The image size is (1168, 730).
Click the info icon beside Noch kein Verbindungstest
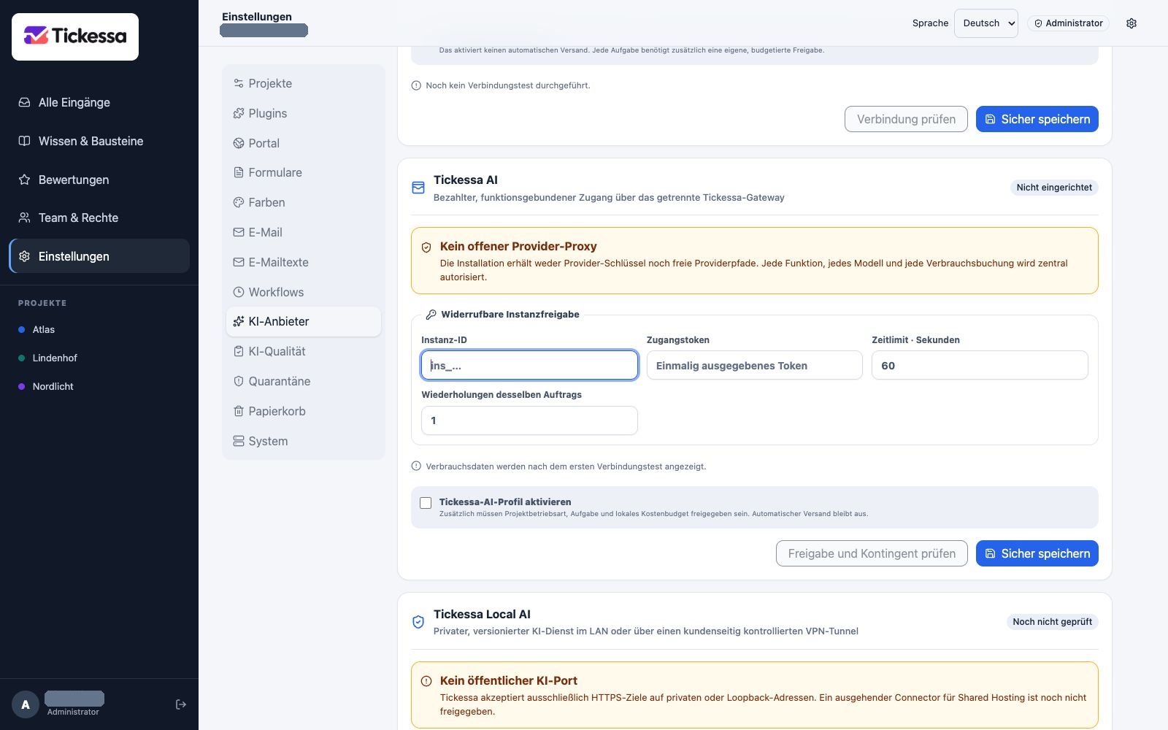coord(416,85)
